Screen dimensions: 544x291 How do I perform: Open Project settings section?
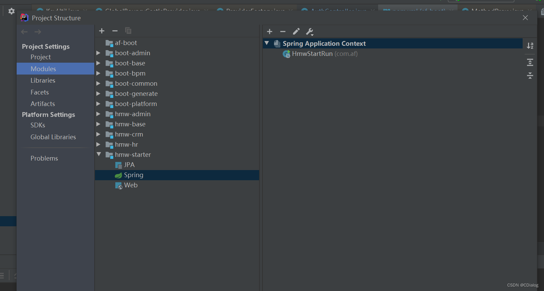41,57
